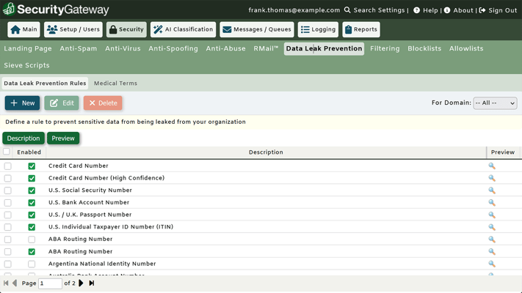Image resolution: width=522 pixels, height=293 pixels.
Task: Open the Messages / Queues section
Action: click(x=257, y=29)
